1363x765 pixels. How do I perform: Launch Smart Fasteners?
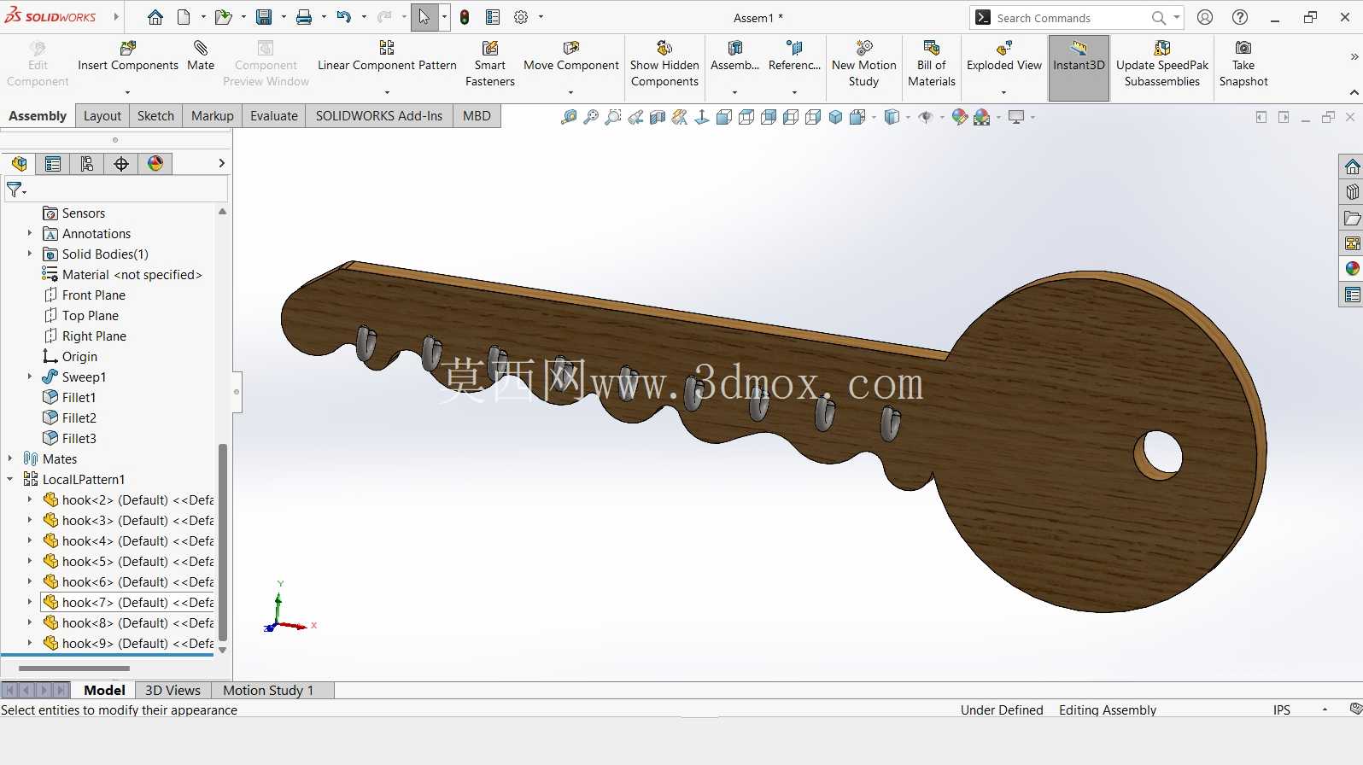[x=490, y=64]
